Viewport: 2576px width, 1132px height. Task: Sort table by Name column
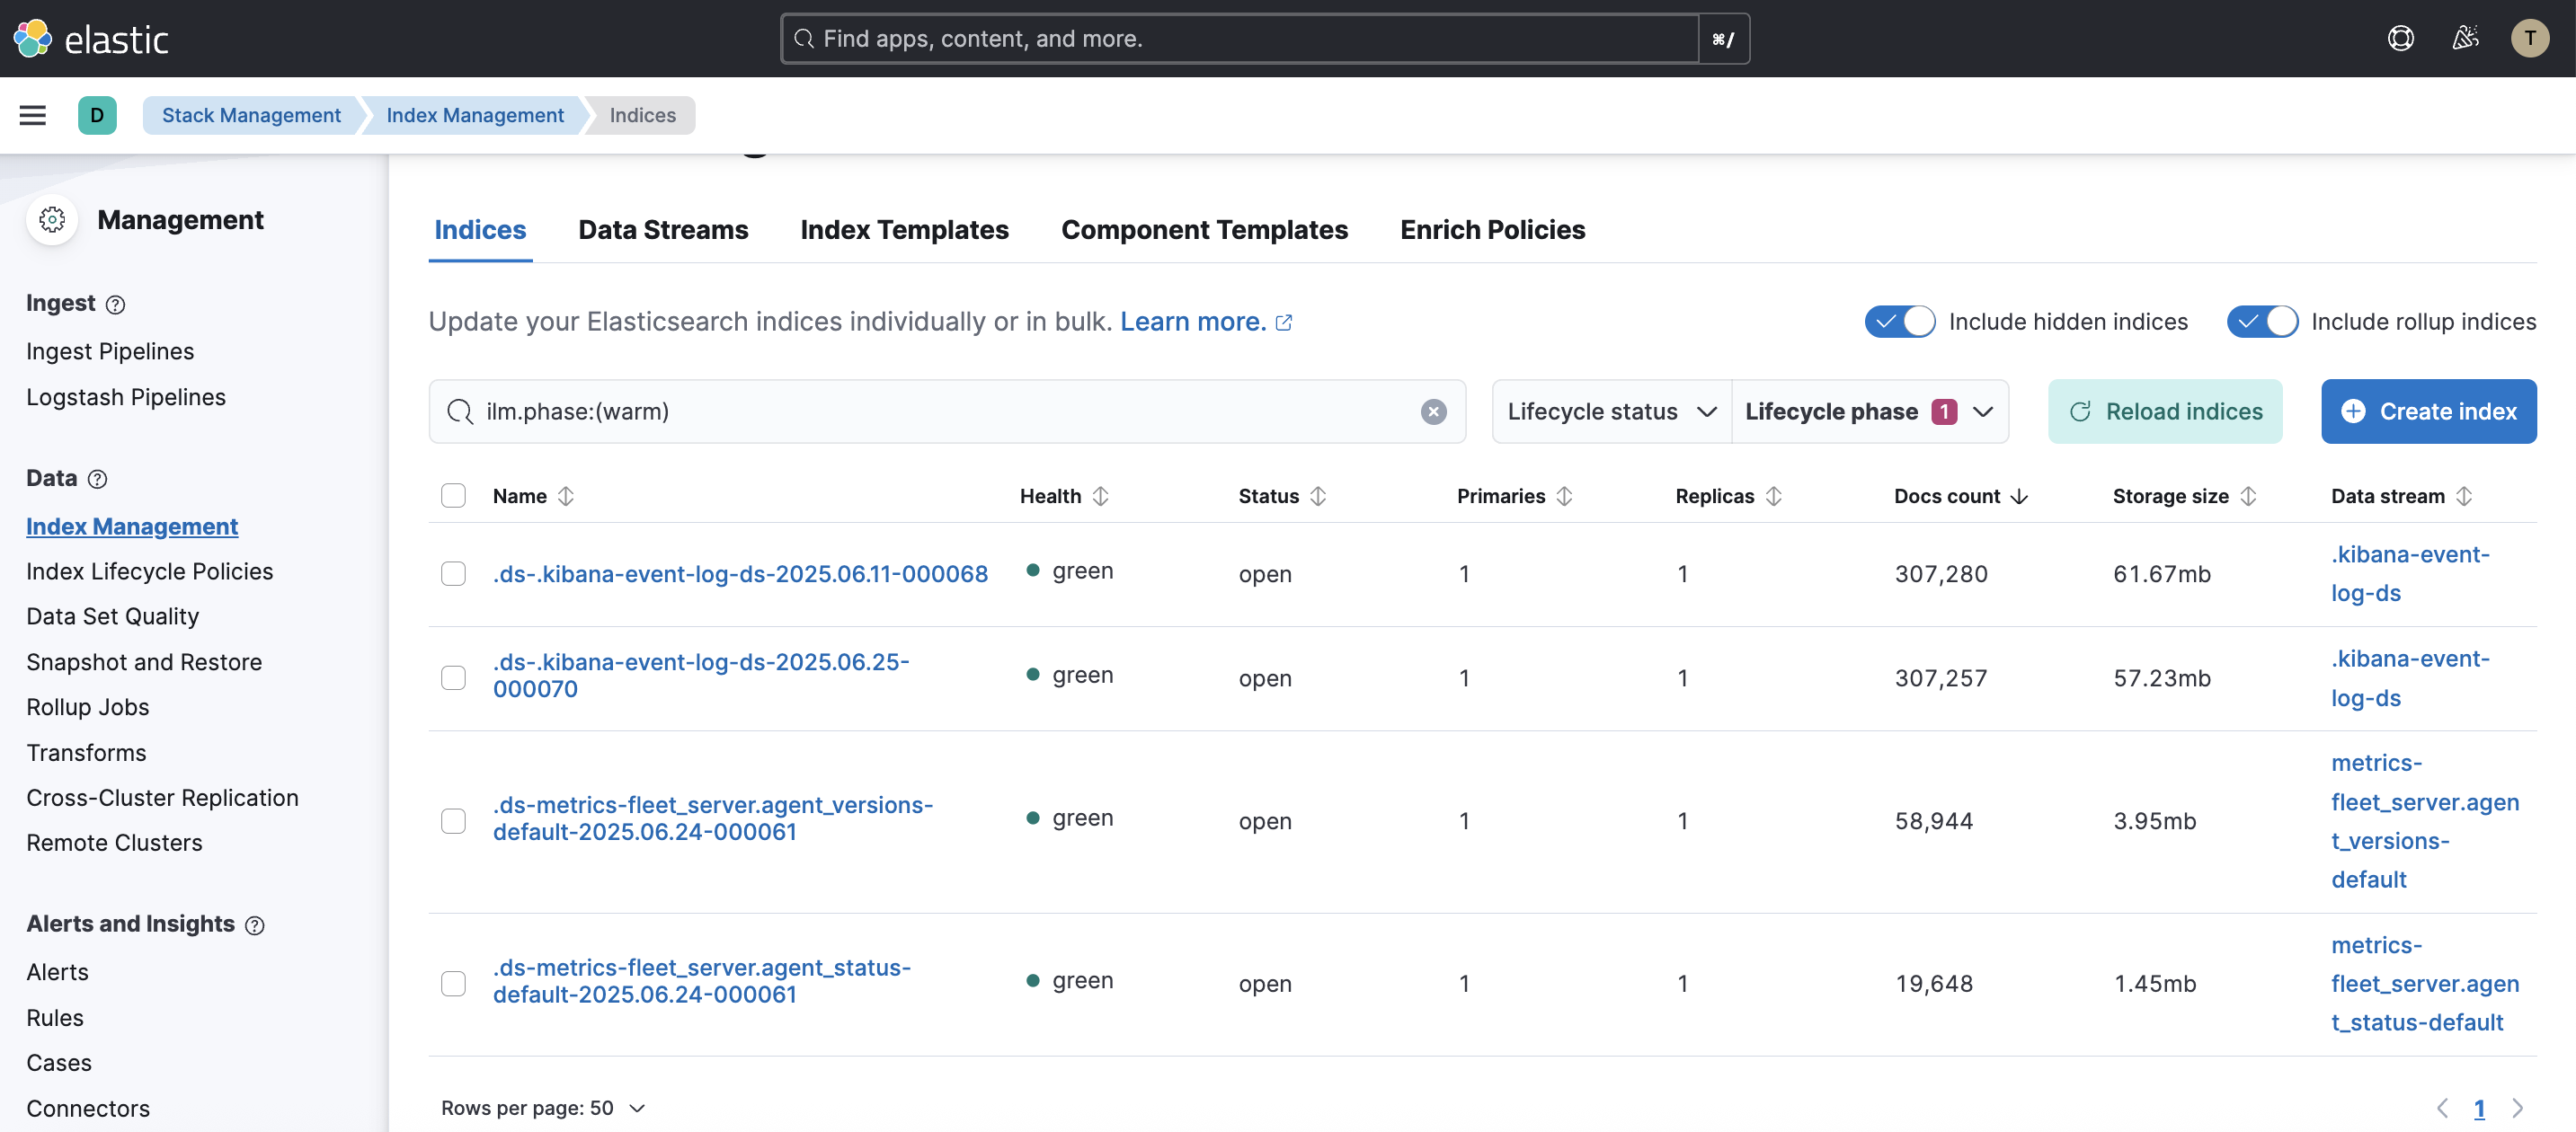533,496
